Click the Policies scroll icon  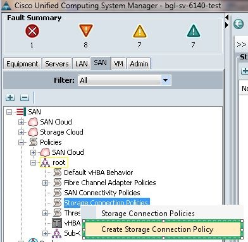pyautogui.click(x=33, y=142)
